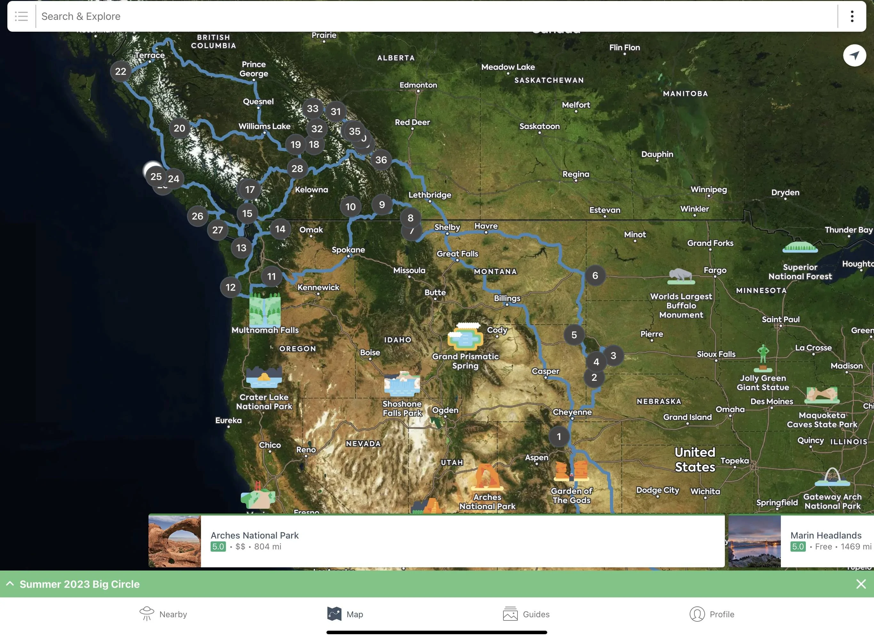The height and width of the screenshot is (639, 874).
Task: Tap route waypoint marker 31
Action: pos(336,112)
